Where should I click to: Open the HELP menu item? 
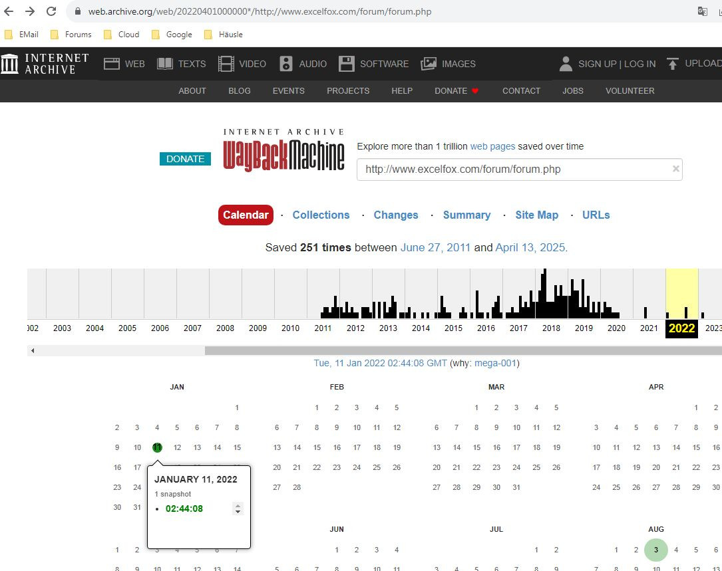[x=402, y=90]
